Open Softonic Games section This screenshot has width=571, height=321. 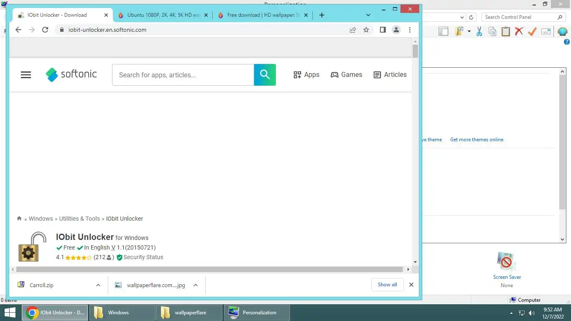[x=347, y=75]
